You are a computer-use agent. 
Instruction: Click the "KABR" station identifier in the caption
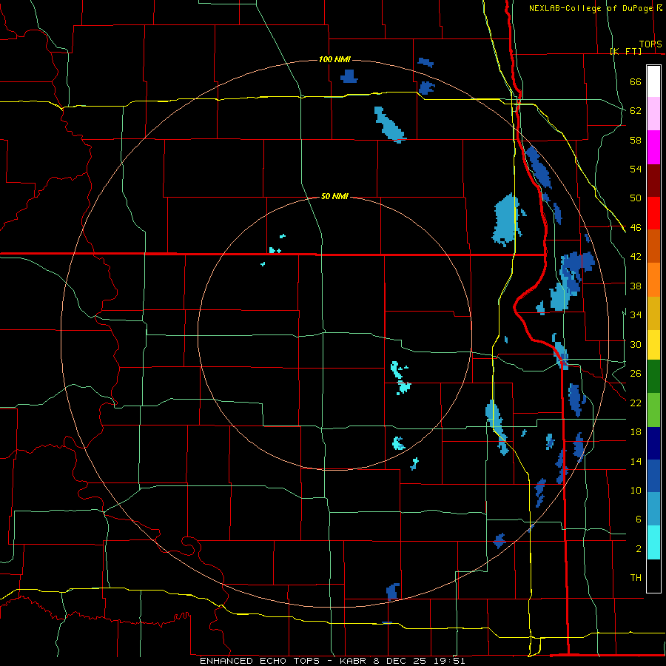[x=352, y=661]
